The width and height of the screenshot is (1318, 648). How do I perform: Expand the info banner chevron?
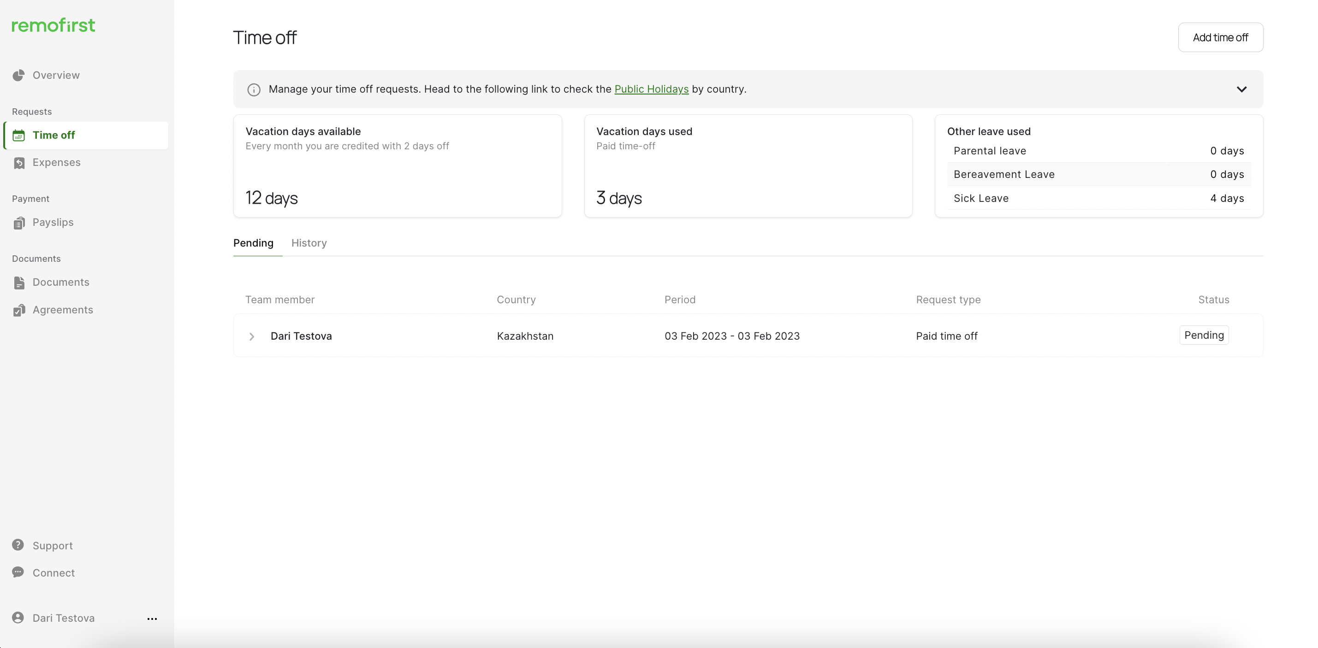1242,89
